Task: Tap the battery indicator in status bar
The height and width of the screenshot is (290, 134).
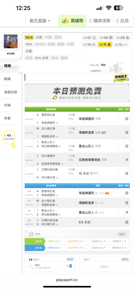Action: click(119, 8)
